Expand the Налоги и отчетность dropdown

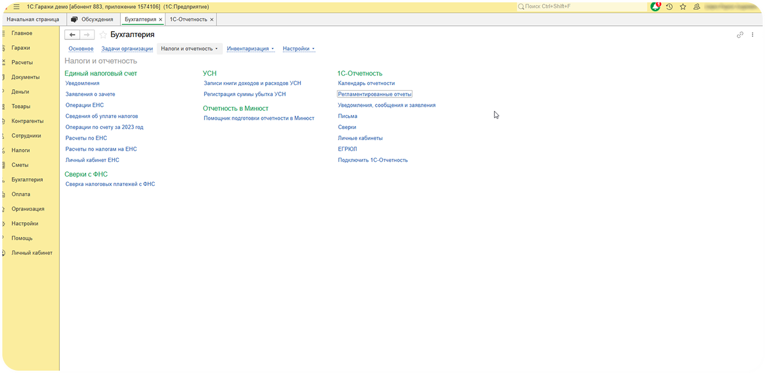(x=189, y=49)
